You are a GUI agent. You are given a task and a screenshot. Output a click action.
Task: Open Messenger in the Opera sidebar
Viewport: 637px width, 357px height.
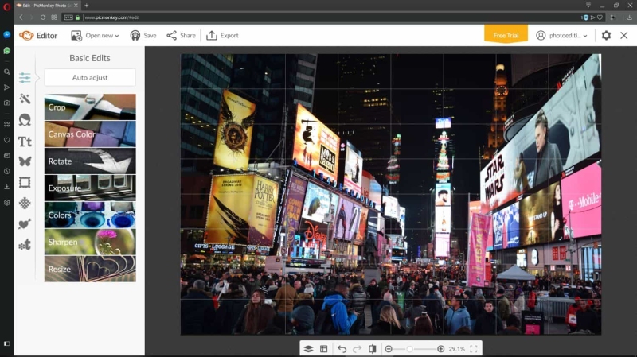pyautogui.click(x=6, y=35)
